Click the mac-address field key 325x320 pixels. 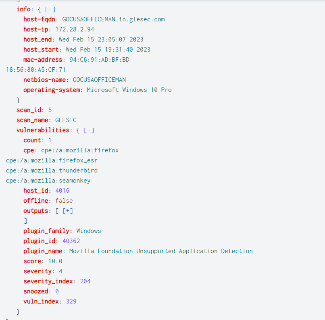[x=43, y=60]
